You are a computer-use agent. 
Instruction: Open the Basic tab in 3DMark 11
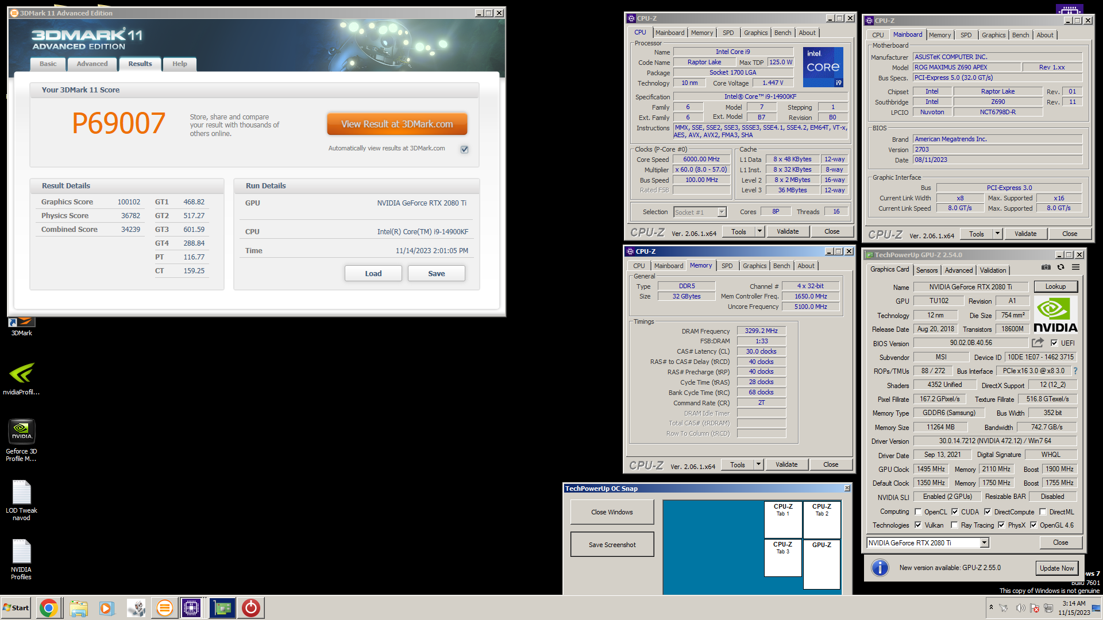(x=48, y=64)
